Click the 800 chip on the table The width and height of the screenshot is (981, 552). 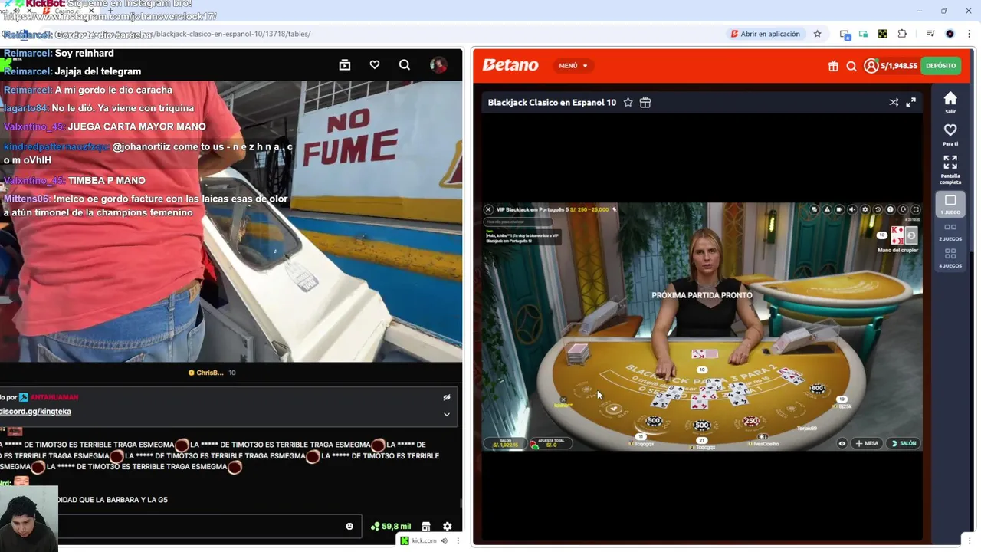click(817, 389)
